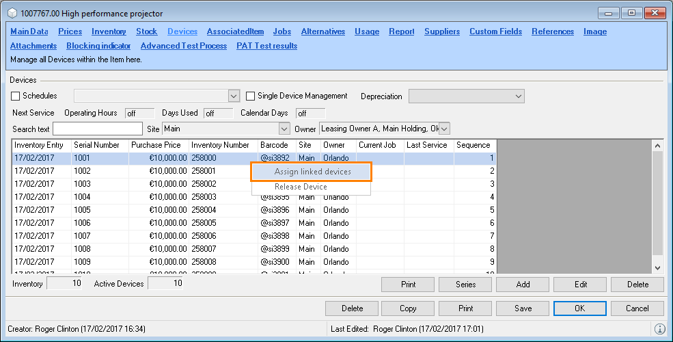
Task: Click the Series button
Action: pyautogui.click(x=466, y=285)
